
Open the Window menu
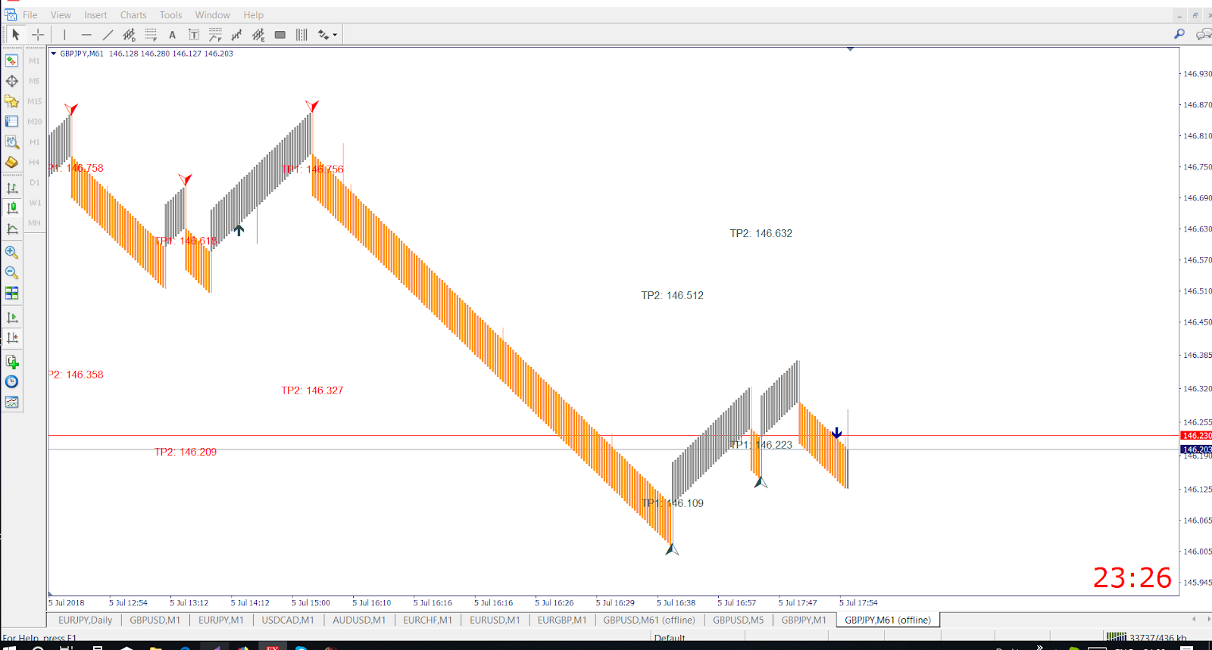tap(213, 15)
